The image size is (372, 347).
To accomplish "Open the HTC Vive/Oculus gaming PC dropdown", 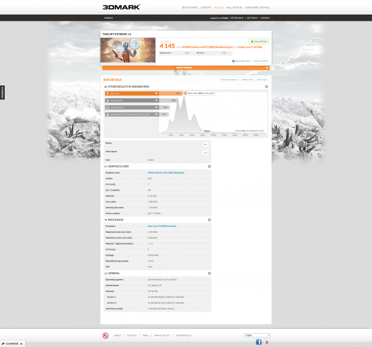I will click(156, 114).
